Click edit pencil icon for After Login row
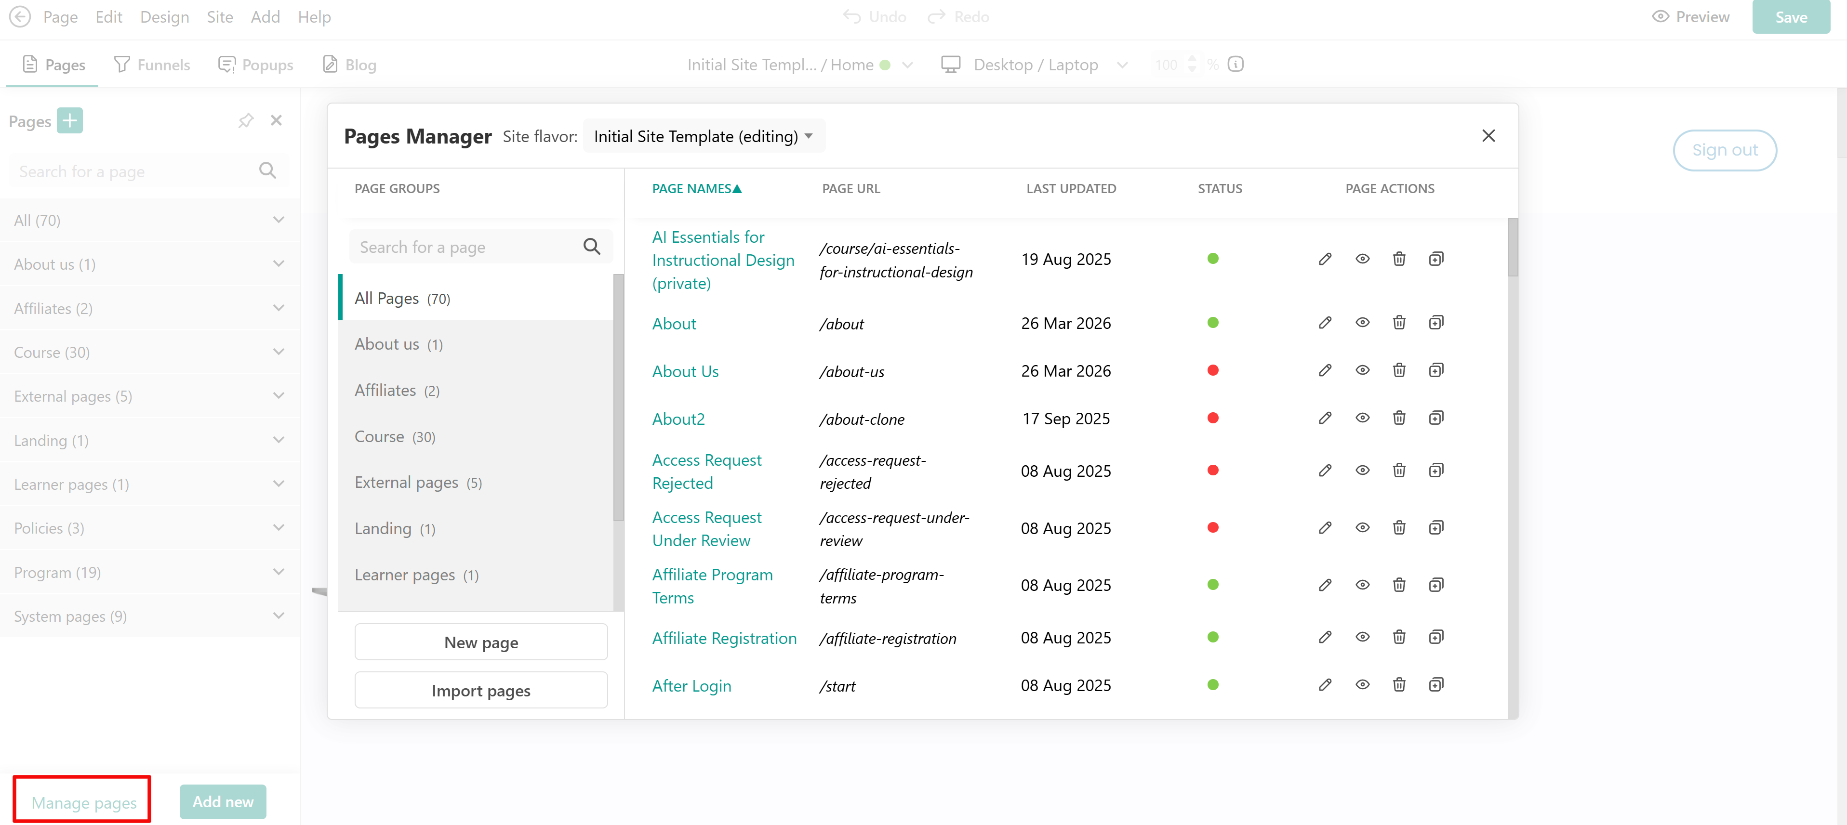The image size is (1847, 825). (1324, 685)
